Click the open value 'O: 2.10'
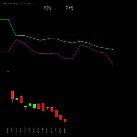The width and height of the screenshot is (137, 137). pyautogui.click(x=47, y=9)
